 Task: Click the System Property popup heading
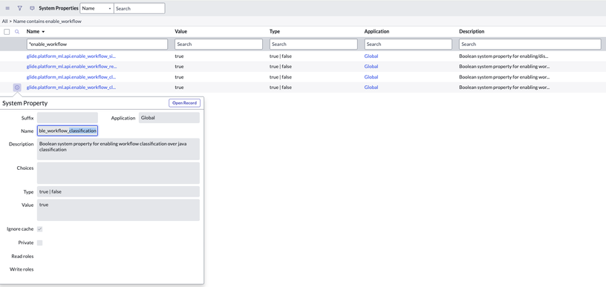pyautogui.click(x=25, y=103)
